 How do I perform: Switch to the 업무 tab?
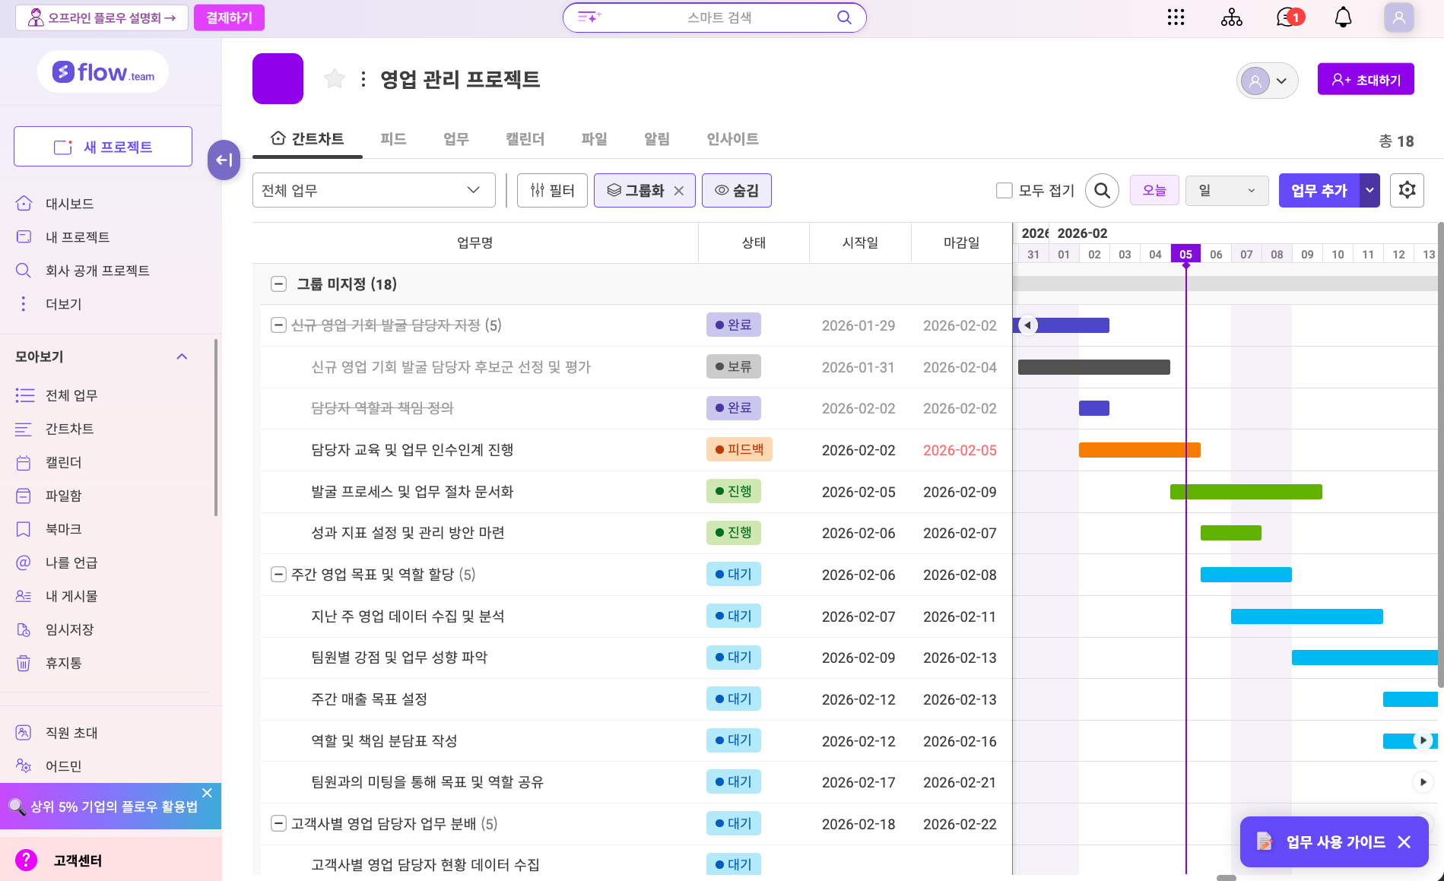point(456,139)
